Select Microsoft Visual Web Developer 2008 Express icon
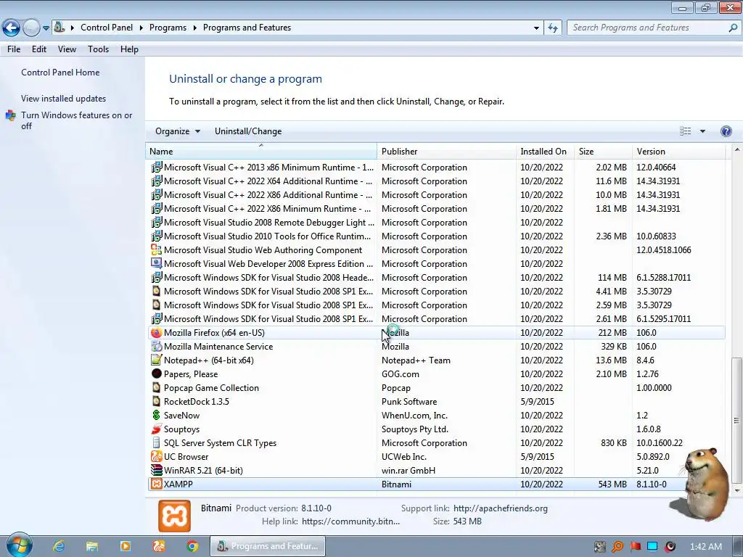Image resolution: width=743 pixels, height=557 pixels. [x=157, y=263]
